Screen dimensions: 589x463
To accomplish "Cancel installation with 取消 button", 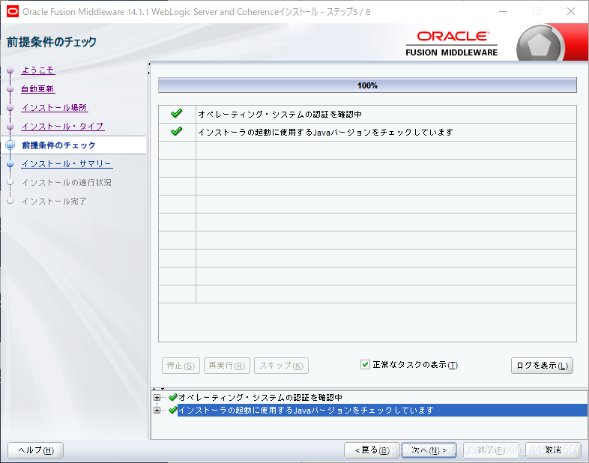I will click(x=553, y=450).
